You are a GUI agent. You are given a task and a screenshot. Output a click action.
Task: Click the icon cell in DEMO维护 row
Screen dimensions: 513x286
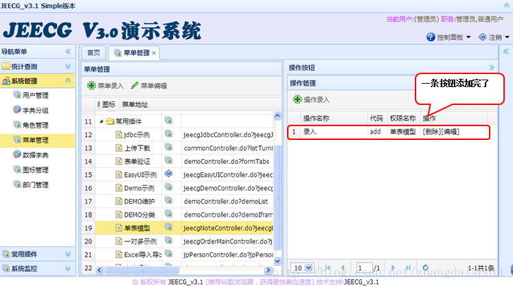coord(168,200)
